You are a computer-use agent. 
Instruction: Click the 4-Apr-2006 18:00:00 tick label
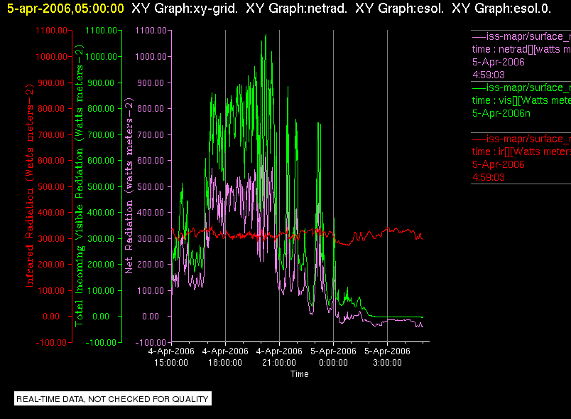pos(225,357)
